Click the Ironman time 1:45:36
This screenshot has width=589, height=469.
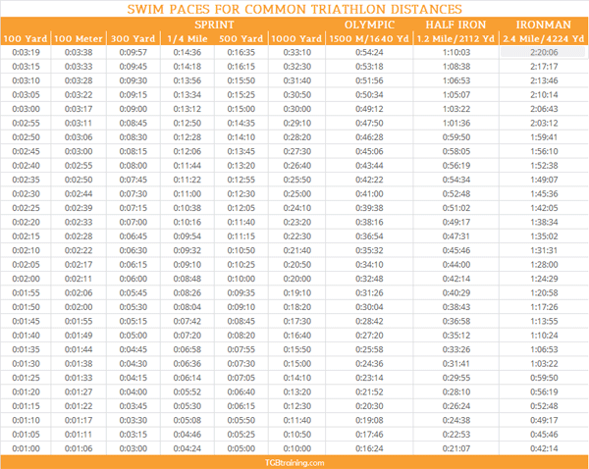click(x=544, y=193)
